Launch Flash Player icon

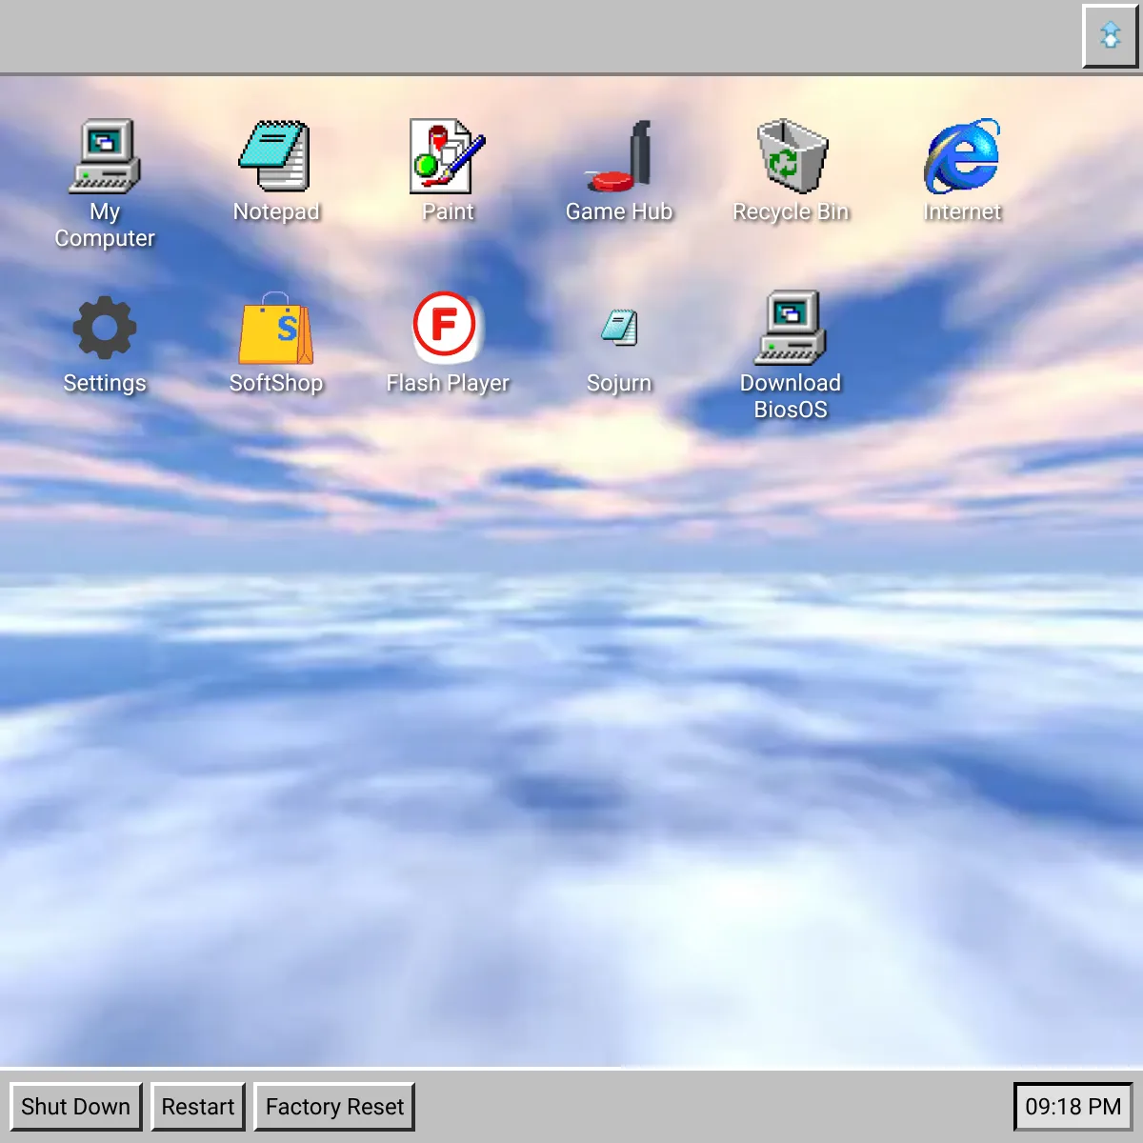pyautogui.click(x=446, y=326)
